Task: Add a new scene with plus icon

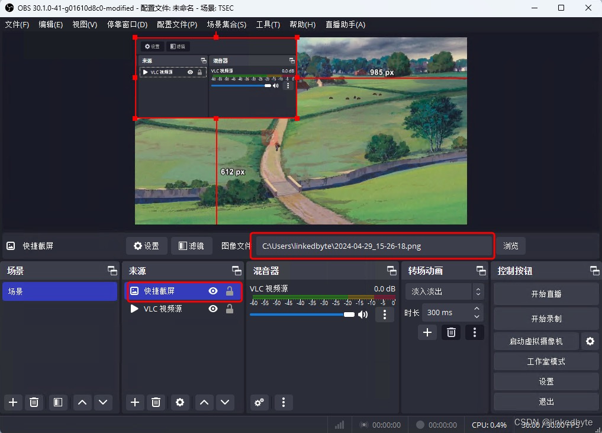Action: click(x=13, y=402)
